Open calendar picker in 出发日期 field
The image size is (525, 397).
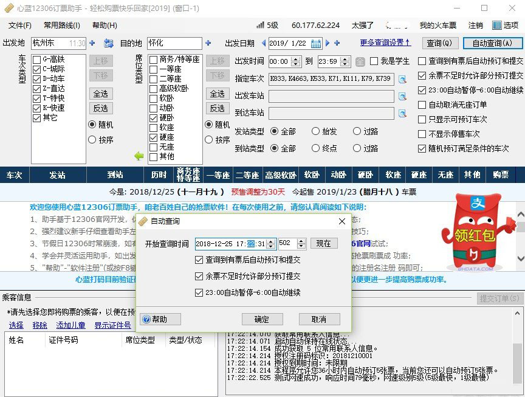[316, 43]
